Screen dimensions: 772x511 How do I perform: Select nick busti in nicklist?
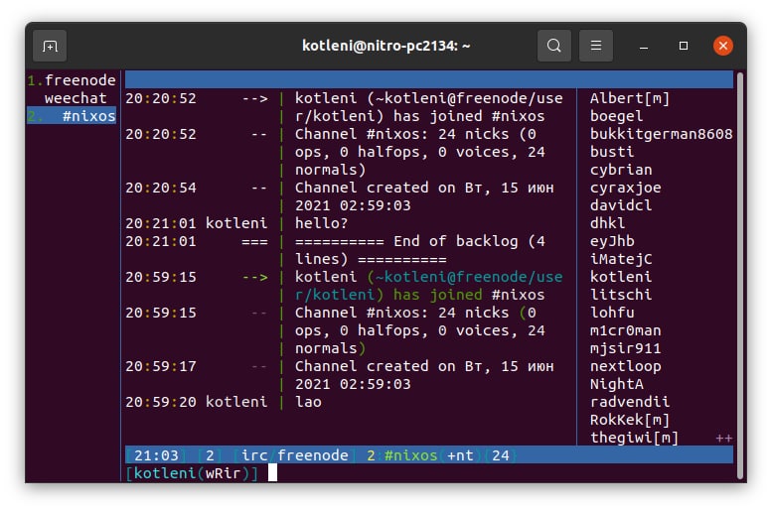[612, 152]
